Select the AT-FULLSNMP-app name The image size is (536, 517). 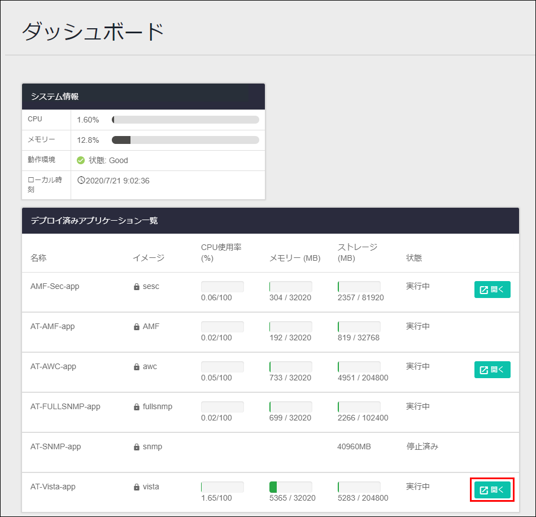point(66,406)
